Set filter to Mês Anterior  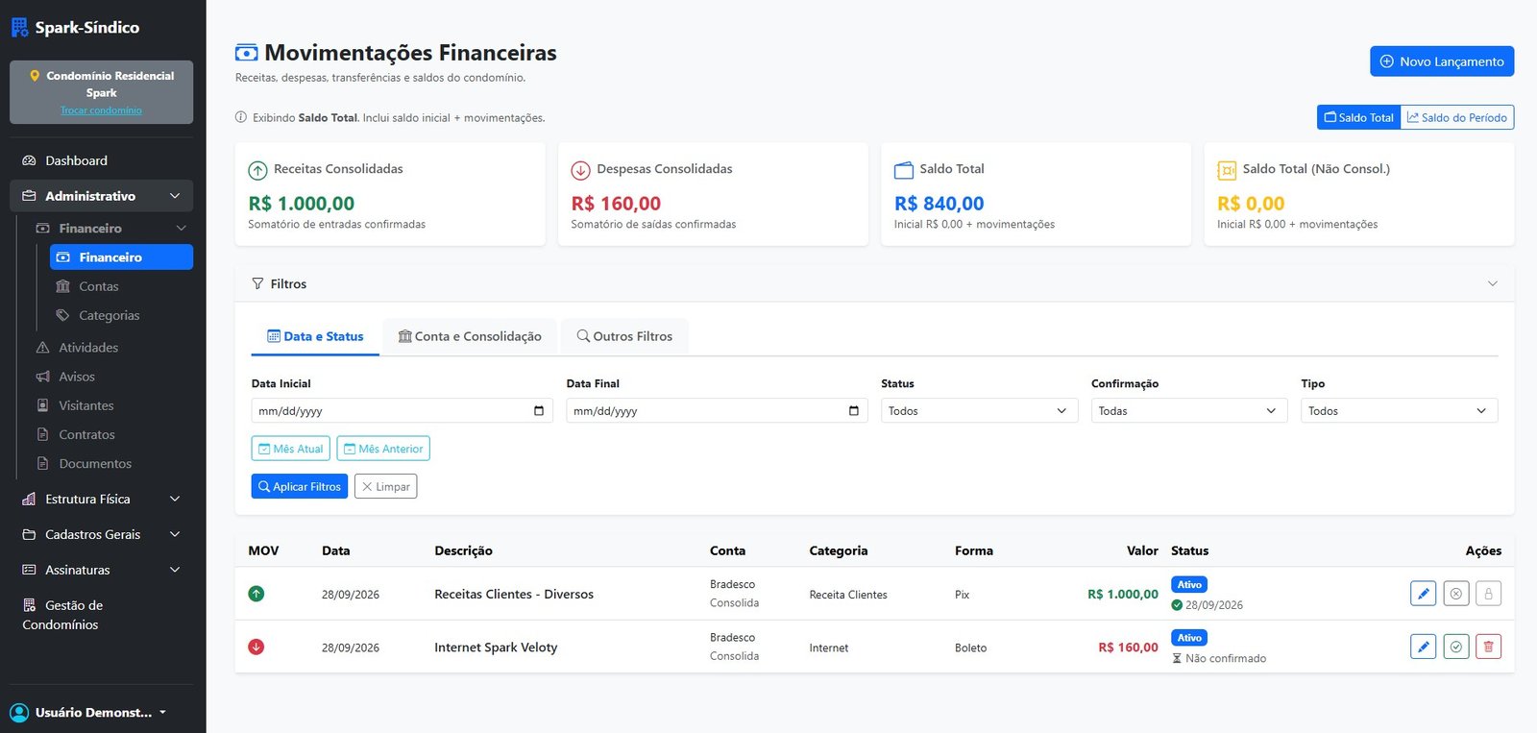coord(383,449)
